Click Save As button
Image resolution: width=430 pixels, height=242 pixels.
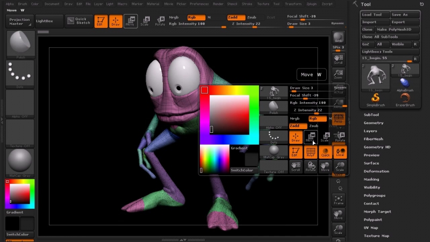(x=405, y=15)
